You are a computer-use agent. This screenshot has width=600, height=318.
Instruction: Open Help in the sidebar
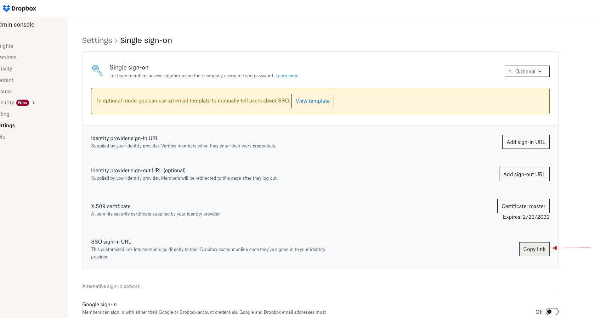click(x=3, y=137)
